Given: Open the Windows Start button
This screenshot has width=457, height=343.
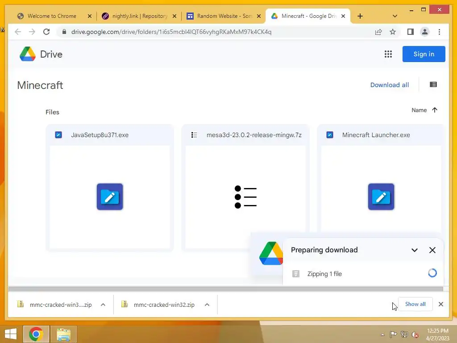Looking at the screenshot, I should pos(11,334).
